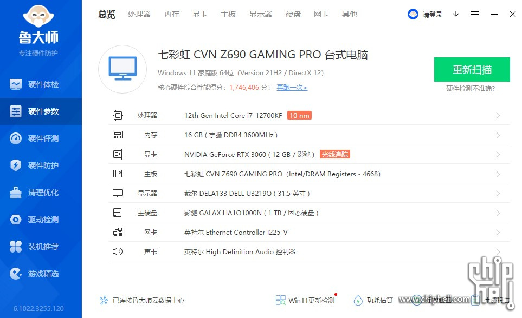
Task: Switch to the 显示器 tab
Action: pyautogui.click(x=261, y=14)
